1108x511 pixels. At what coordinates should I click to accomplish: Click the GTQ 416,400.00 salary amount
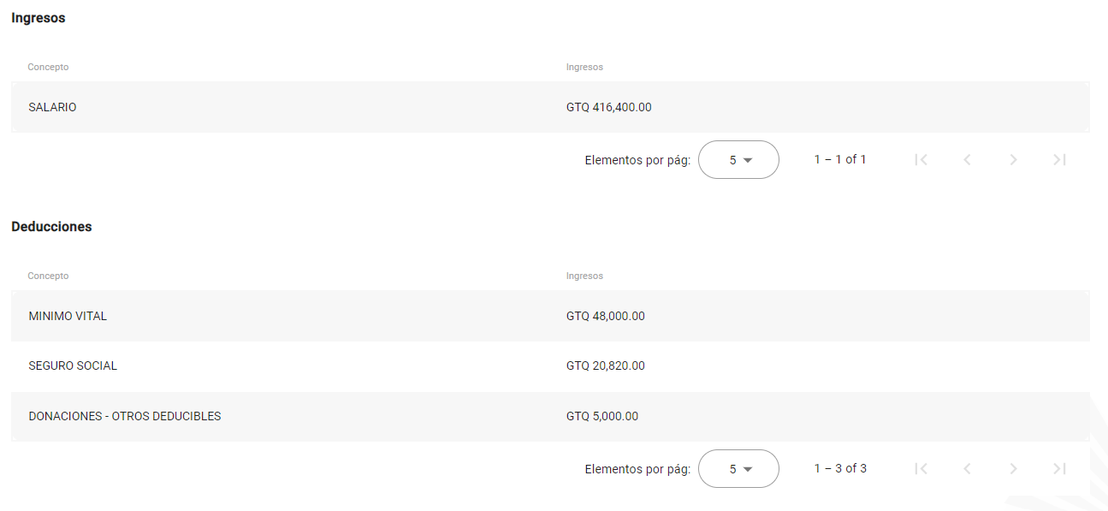click(608, 107)
